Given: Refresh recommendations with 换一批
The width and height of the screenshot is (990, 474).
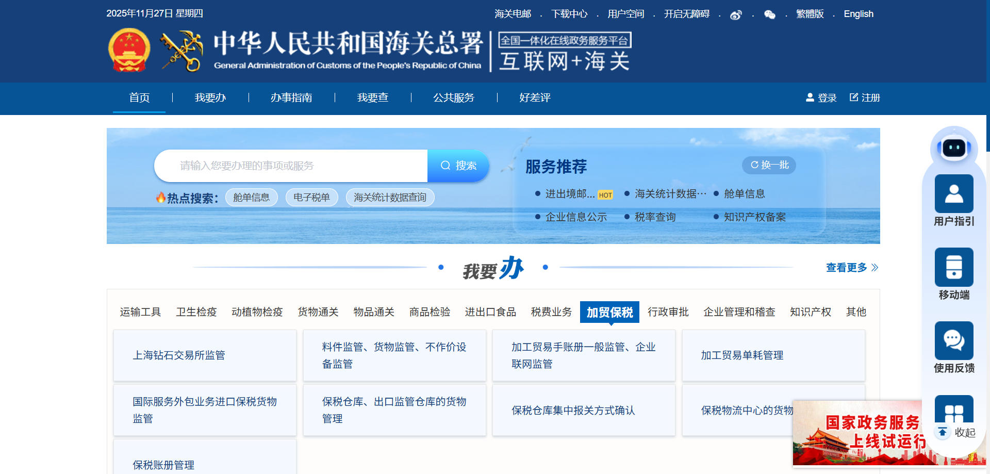Looking at the screenshot, I should (769, 165).
